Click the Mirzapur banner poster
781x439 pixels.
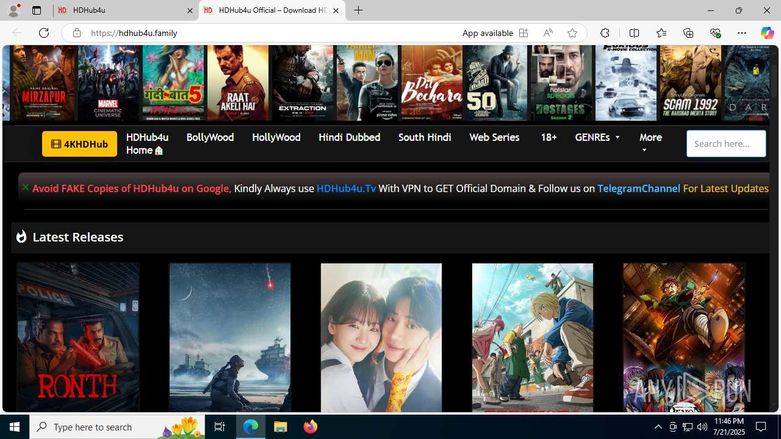43,83
